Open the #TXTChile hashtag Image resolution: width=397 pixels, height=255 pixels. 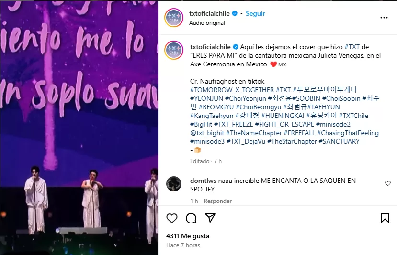(353, 116)
